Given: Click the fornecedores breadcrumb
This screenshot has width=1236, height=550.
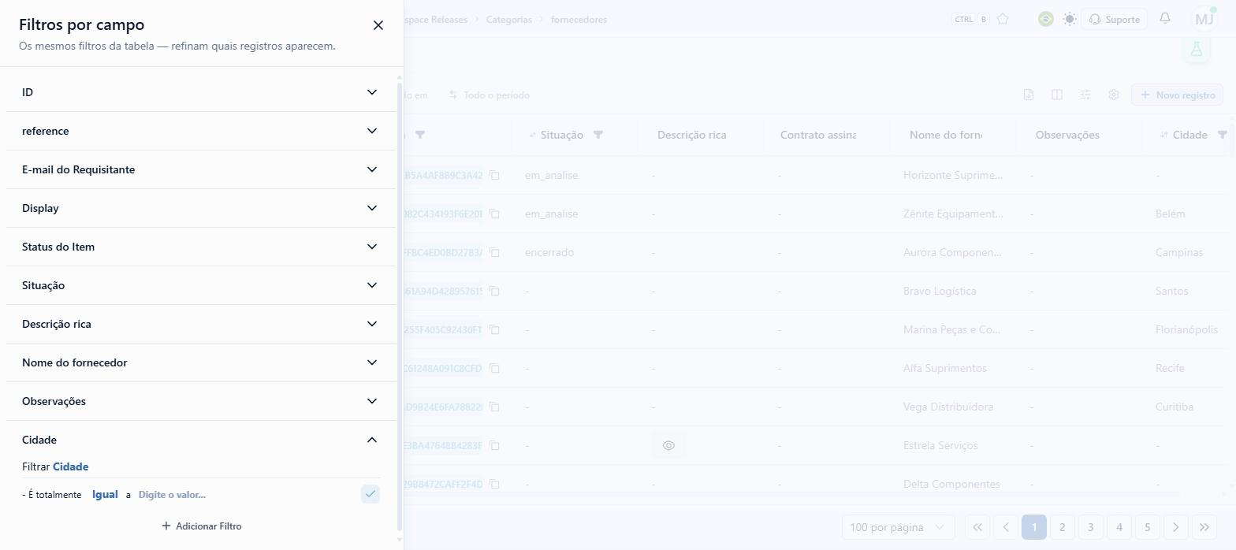Looking at the screenshot, I should click(x=579, y=19).
